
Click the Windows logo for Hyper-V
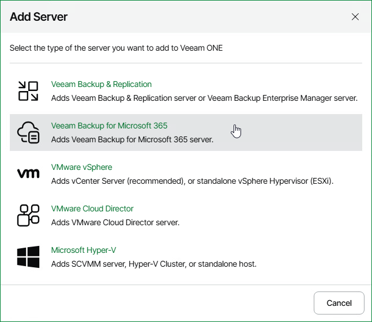click(28, 257)
